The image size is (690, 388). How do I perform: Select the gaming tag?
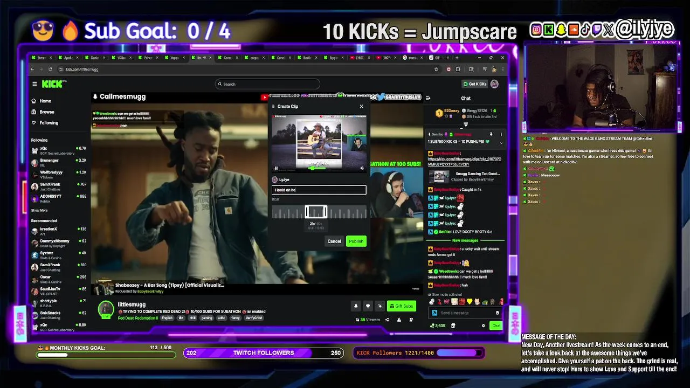point(207,318)
